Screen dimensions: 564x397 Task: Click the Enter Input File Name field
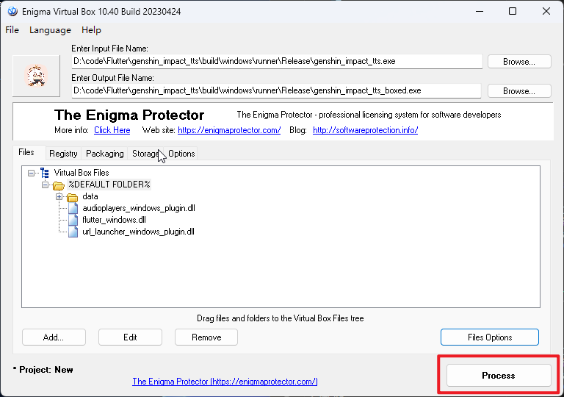click(276, 62)
